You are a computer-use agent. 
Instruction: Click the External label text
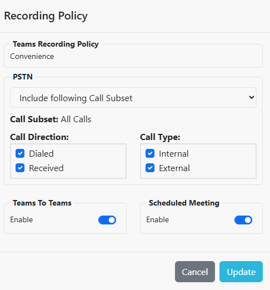pyautogui.click(x=174, y=168)
